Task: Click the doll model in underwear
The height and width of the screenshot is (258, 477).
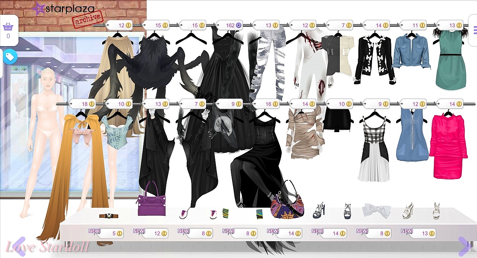Action: pos(46,140)
